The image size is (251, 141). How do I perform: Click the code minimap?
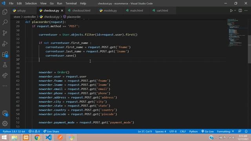tap(237, 33)
